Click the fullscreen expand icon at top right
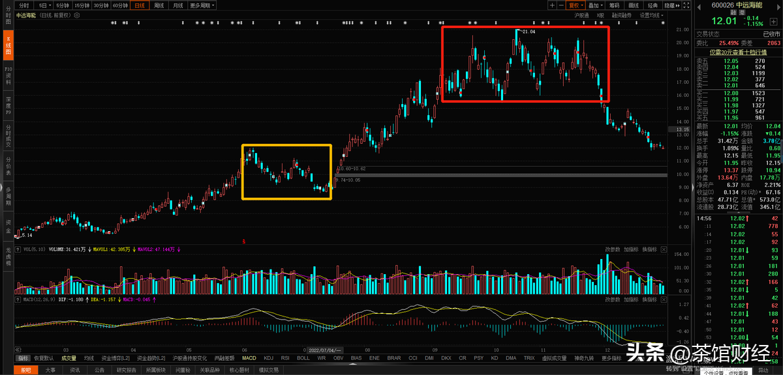783x375 pixels. coord(685,5)
